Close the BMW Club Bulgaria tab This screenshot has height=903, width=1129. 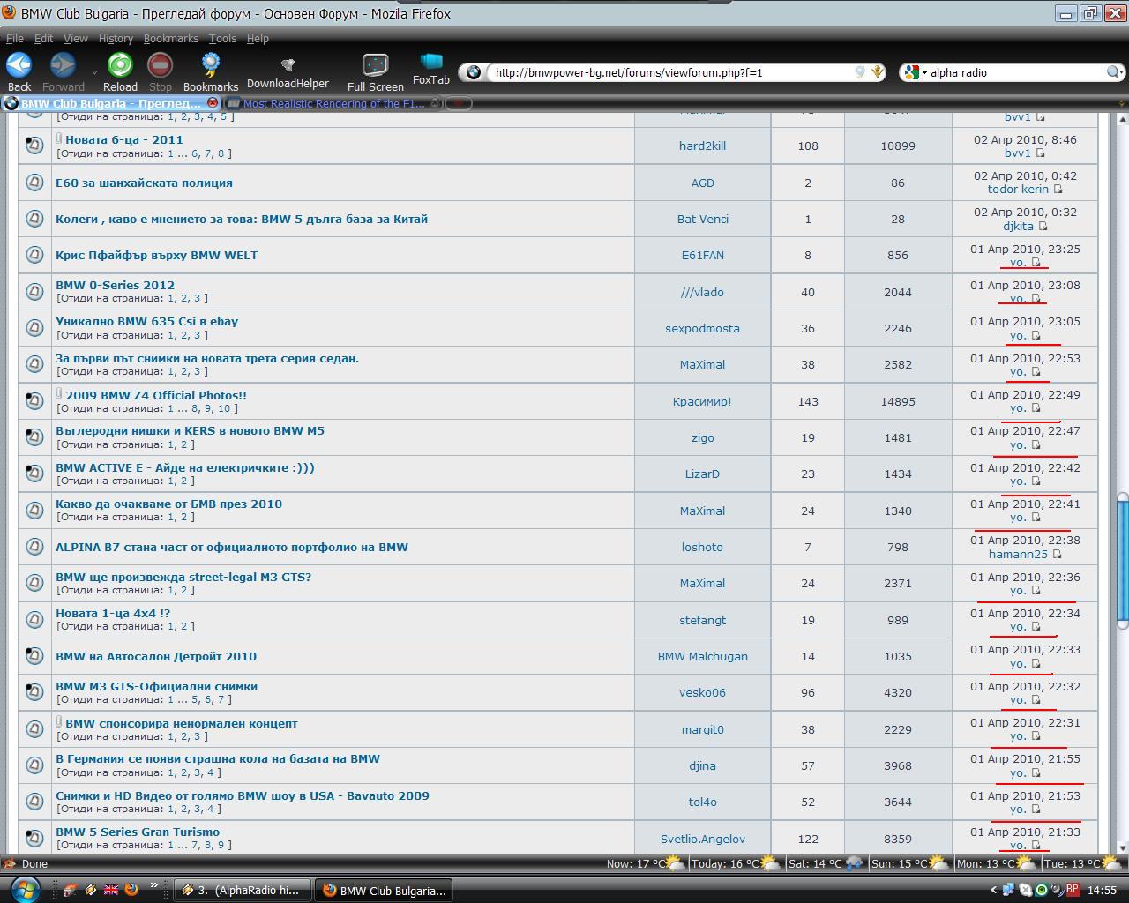[x=213, y=103]
